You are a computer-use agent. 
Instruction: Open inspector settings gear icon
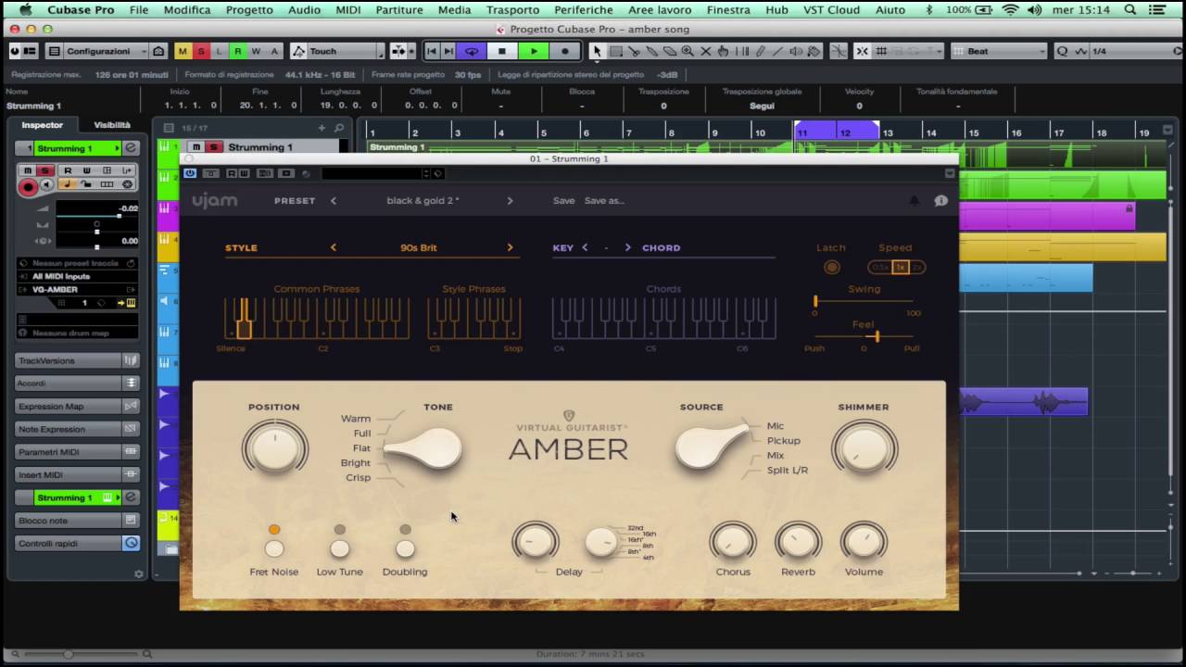(x=139, y=573)
